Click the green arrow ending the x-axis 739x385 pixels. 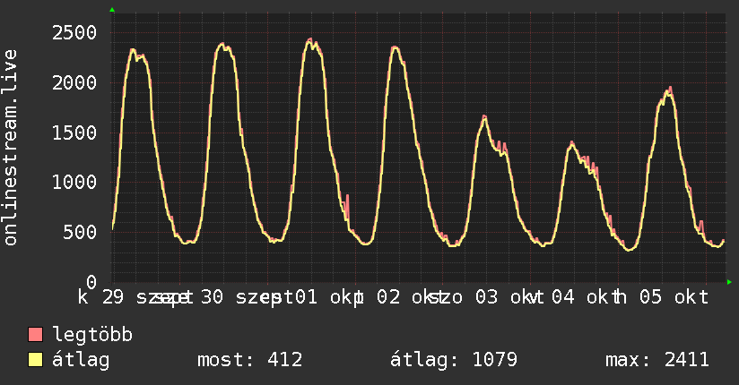pos(729,282)
